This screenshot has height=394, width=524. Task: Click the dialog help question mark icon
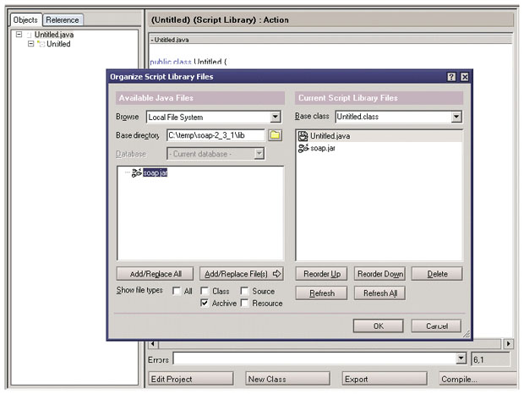tap(451, 77)
